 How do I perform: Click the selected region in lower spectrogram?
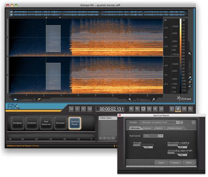(53, 76)
